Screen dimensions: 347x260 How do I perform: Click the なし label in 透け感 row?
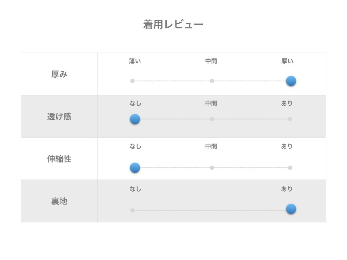coord(135,103)
